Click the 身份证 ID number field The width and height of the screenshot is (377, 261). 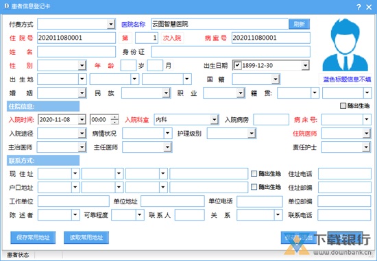pyautogui.click(x=230, y=51)
